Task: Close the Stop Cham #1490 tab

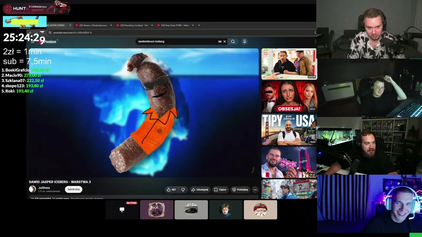Action: (x=193, y=25)
